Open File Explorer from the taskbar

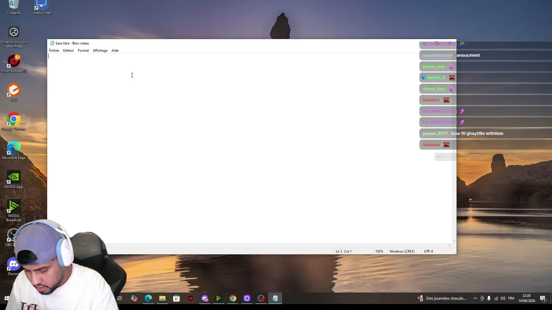click(x=162, y=298)
